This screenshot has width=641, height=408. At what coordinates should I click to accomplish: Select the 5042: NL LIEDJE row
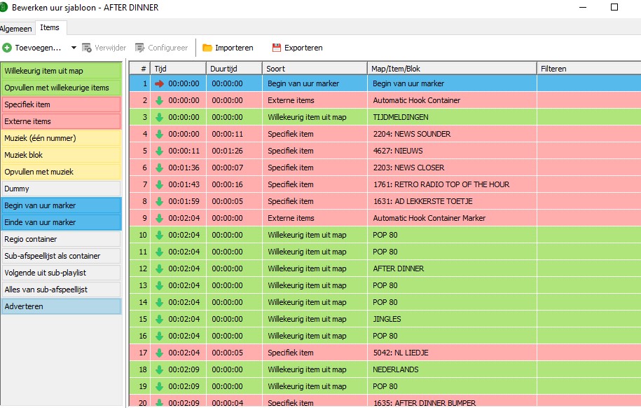point(385,353)
